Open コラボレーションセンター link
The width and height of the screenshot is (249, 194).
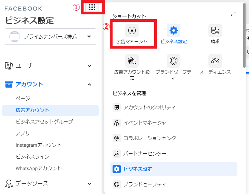152,138
